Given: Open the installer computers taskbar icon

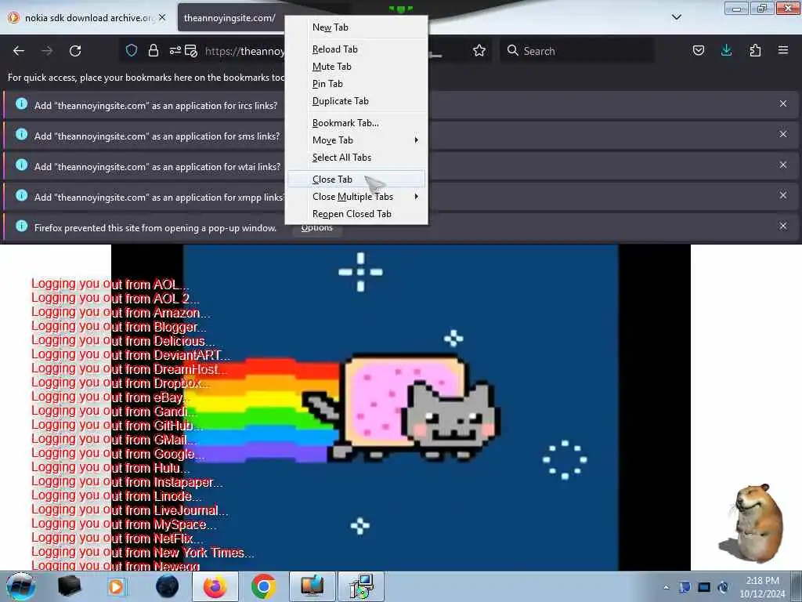Looking at the screenshot, I should 361,586.
